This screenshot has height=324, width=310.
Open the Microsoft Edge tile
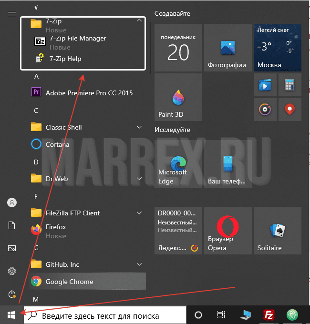(x=178, y=164)
